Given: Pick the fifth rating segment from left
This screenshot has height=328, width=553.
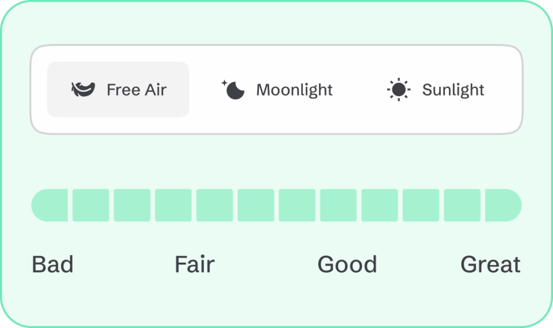Looking at the screenshot, I should click(214, 205).
